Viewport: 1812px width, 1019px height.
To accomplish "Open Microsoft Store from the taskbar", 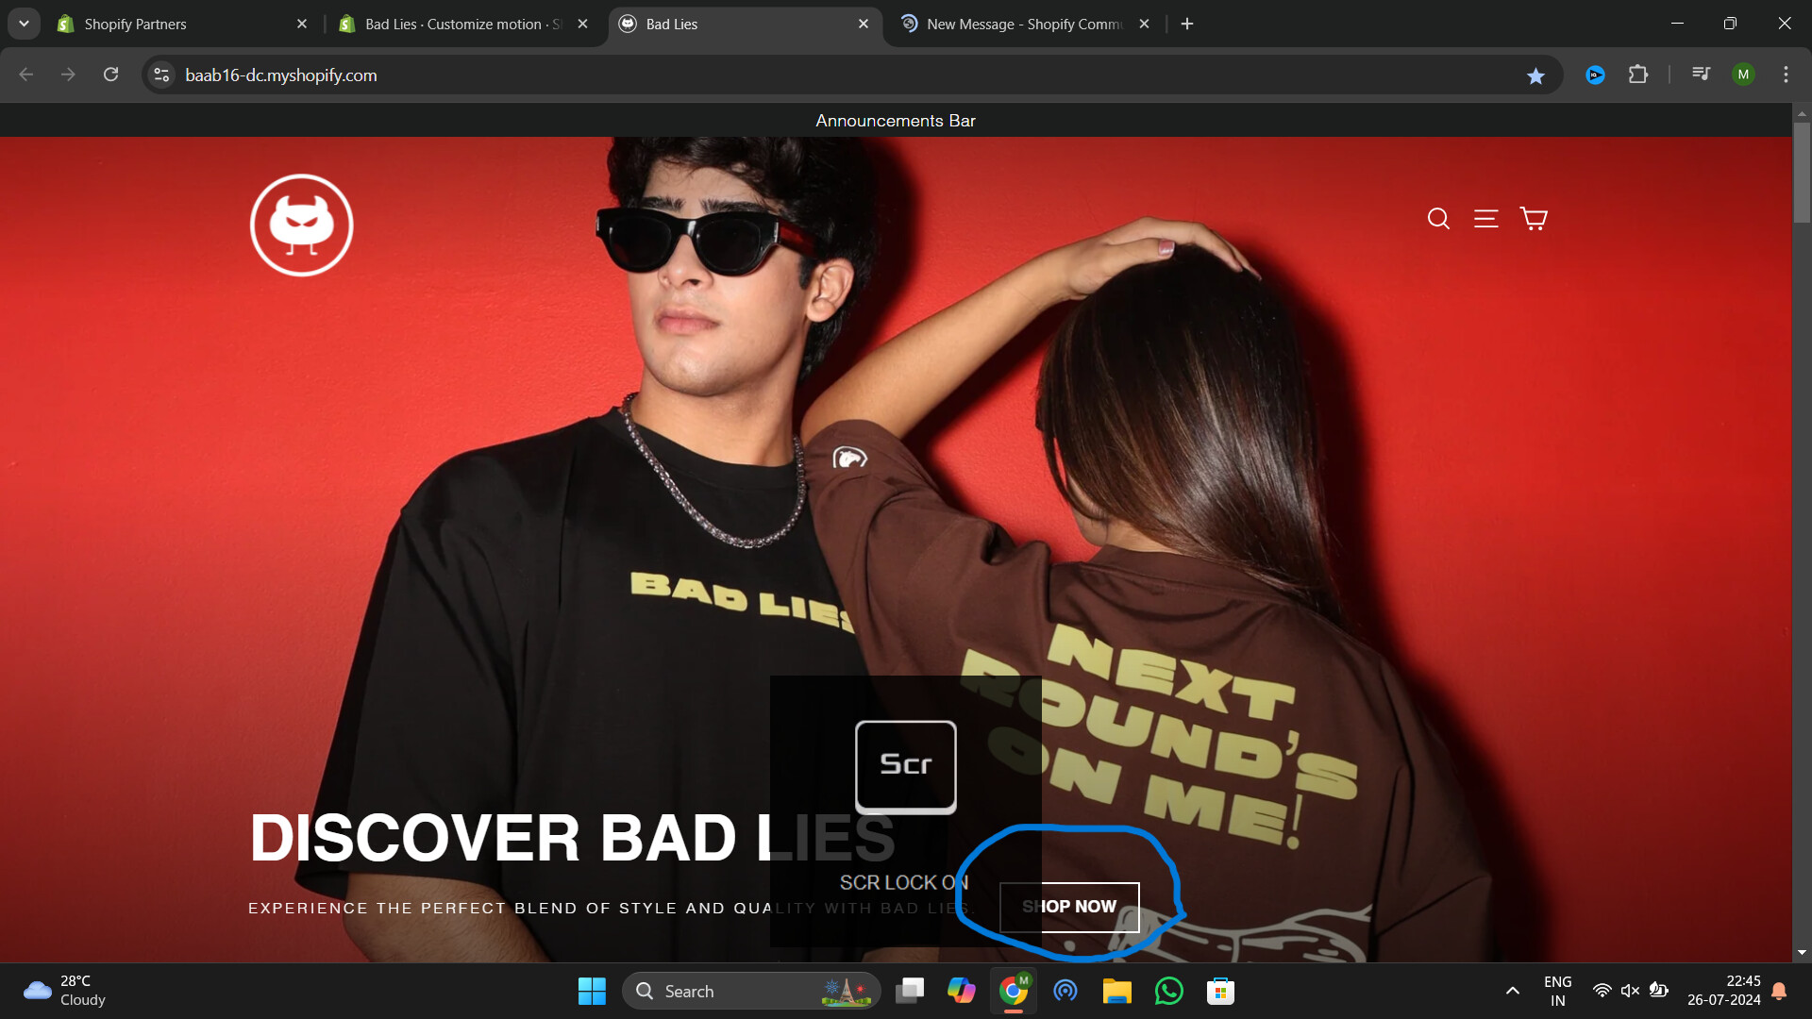I will point(1220,991).
